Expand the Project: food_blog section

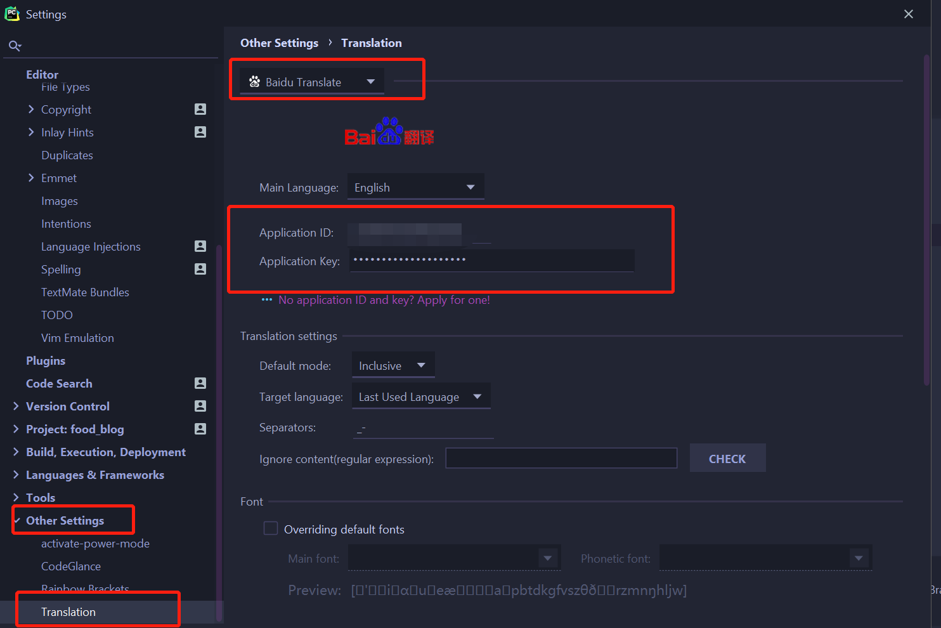coord(16,429)
